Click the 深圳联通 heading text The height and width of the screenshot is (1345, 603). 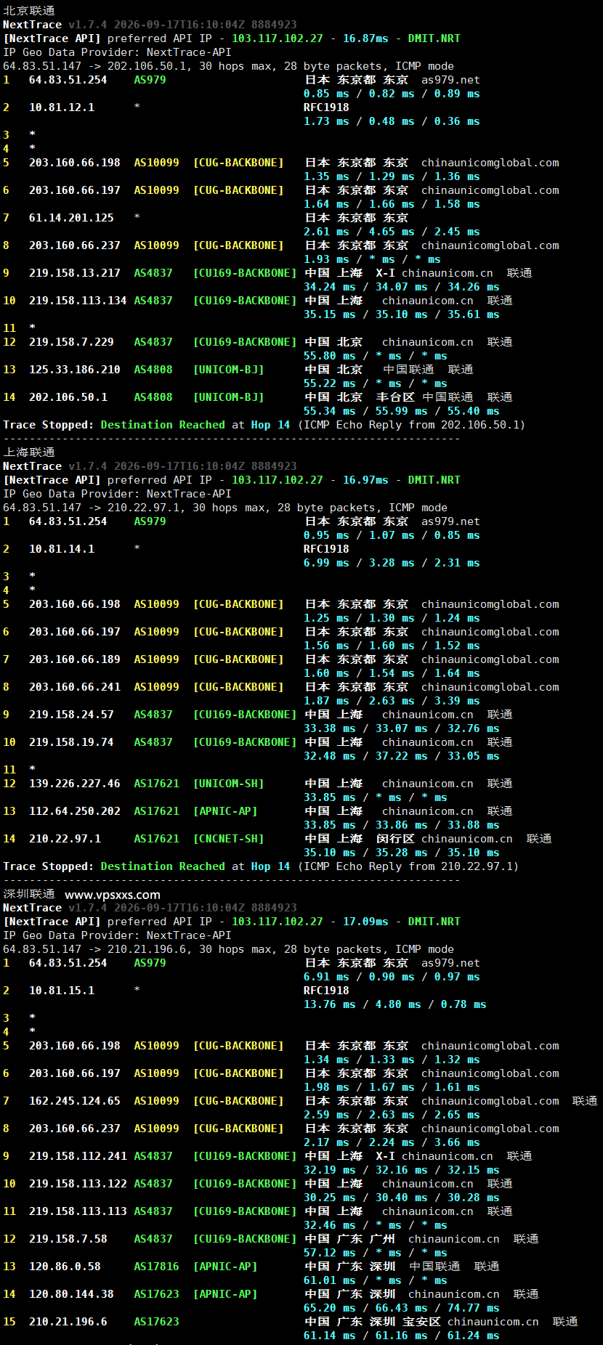29,894
